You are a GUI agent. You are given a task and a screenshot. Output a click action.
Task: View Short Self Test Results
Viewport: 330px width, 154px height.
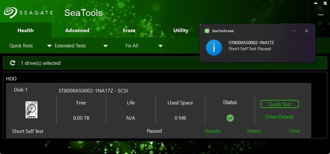213,131
